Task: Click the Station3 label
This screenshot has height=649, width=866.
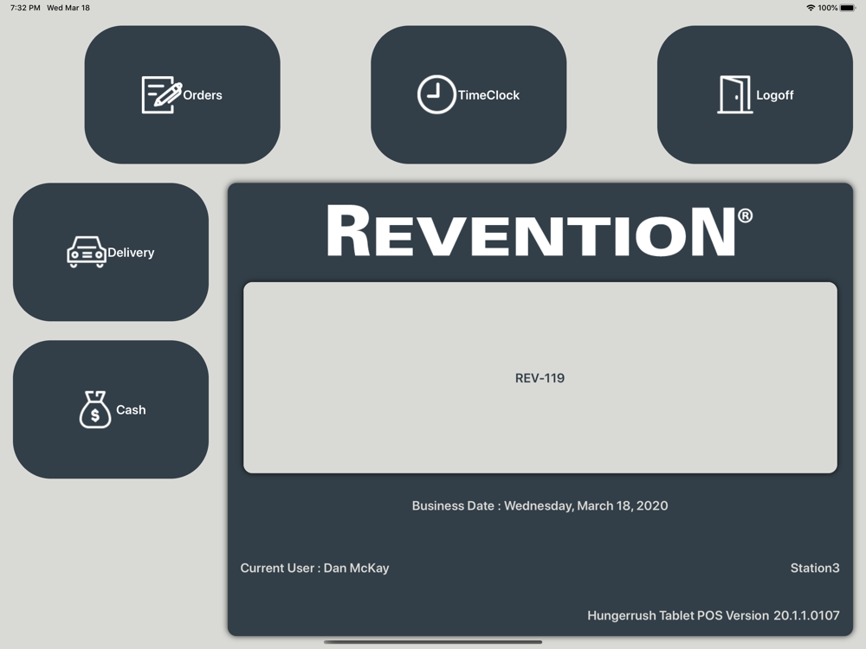Action: click(814, 569)
